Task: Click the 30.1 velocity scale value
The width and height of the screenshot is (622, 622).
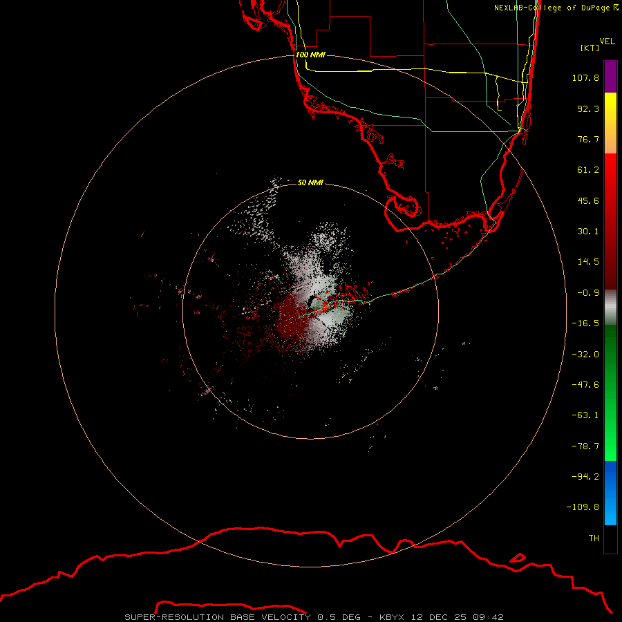Action: point(588,232)
